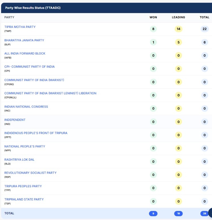Open the Indian National Congress link
The image size is (212, 220).
(x=26, y=106)
